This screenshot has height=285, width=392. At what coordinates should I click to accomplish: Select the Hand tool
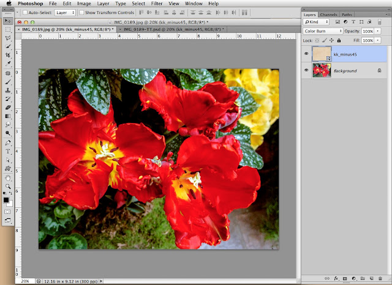8,178
